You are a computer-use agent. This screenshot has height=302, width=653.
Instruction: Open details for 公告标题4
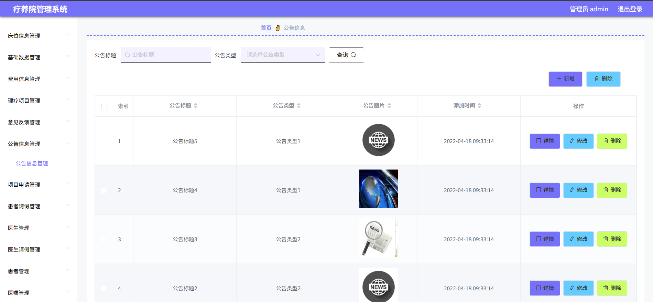coord(545,190)
